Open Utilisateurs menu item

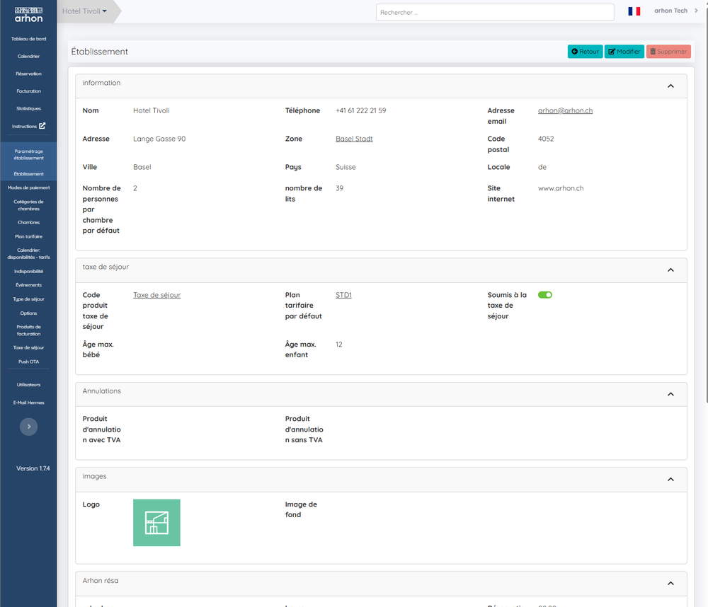point(28,385)
